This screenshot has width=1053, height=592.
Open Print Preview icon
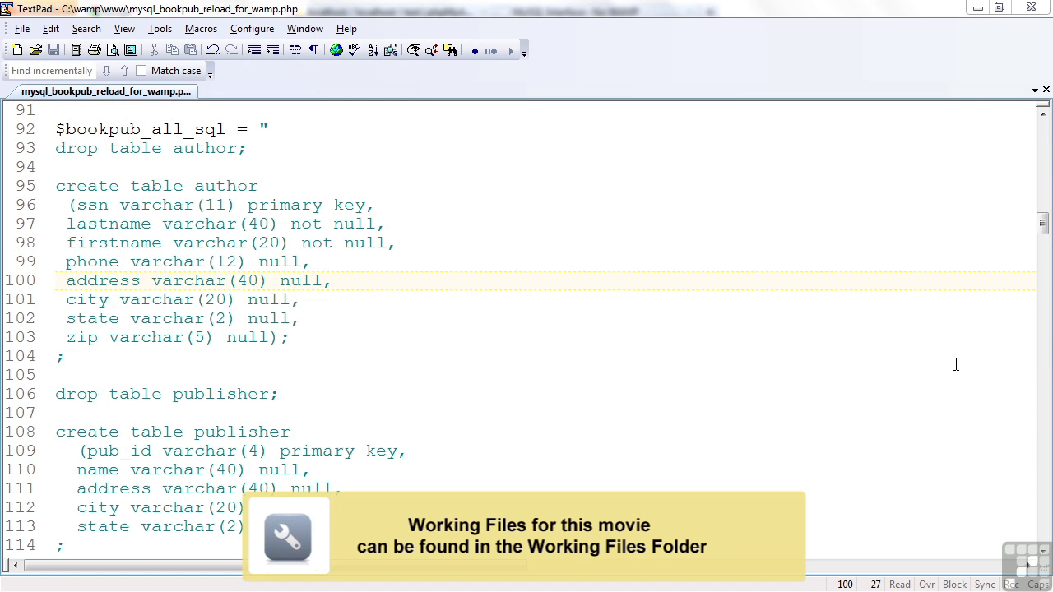coord(113,50)
